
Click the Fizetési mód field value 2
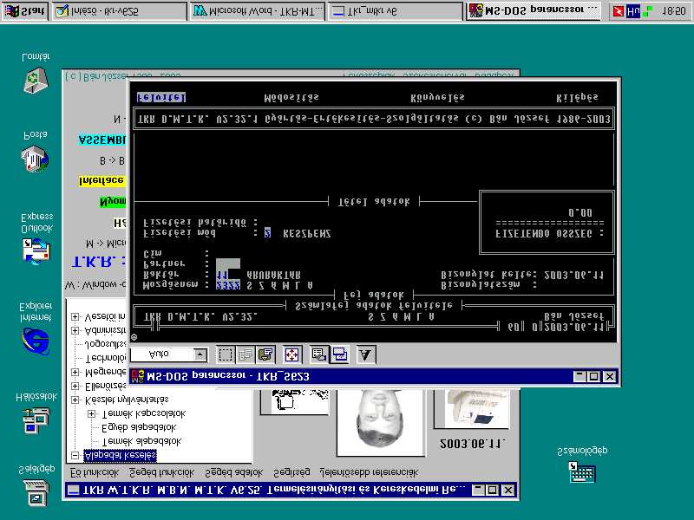coord(267,233)
